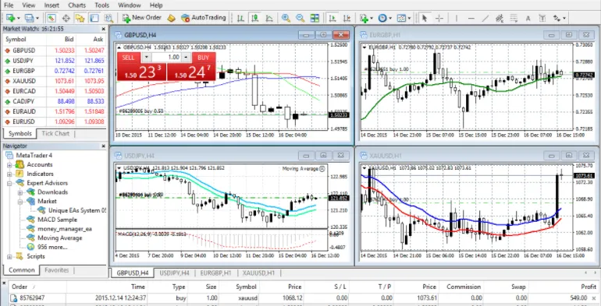Image resolution: width=601 pixels, height=306 pixels.
Task: Zoom in on the chart
Action: (x=286, y=18)
